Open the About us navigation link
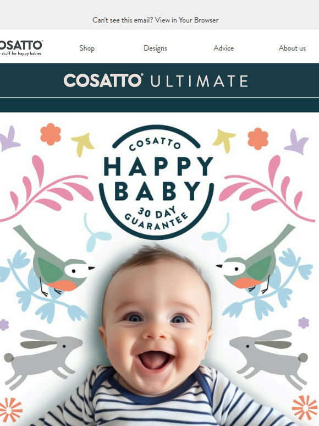Screen dimensions: 319x426 [x=292, y=48]
